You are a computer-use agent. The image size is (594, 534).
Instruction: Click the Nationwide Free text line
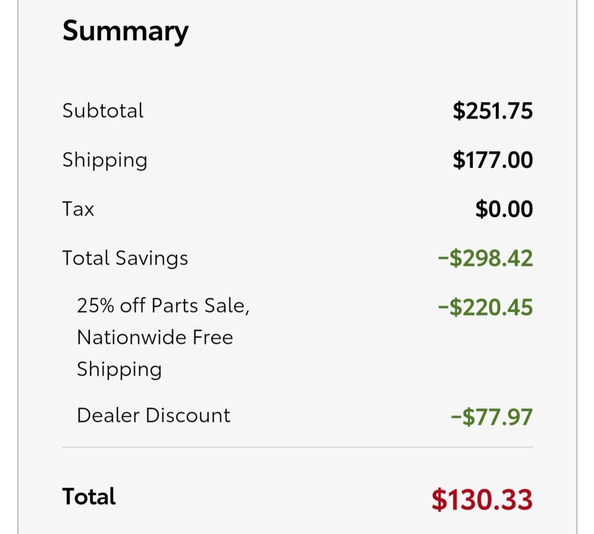click(x=155, y=337)
